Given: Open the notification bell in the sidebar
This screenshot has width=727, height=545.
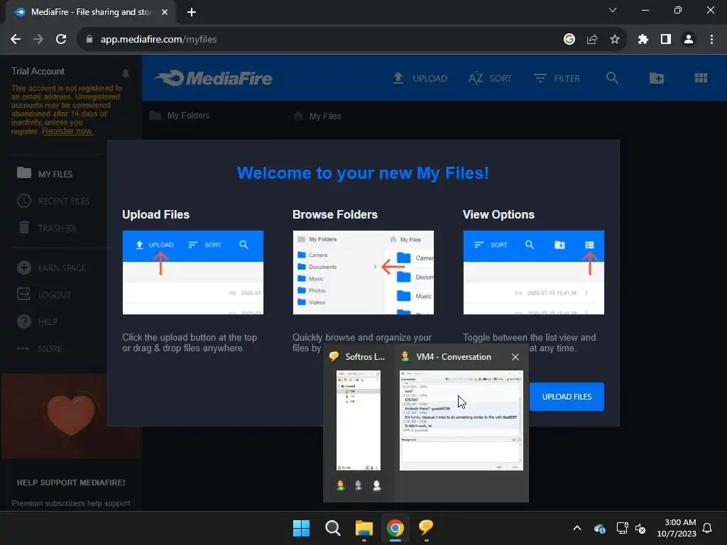Looking at the screenshot, I should [x=126, y=73].
